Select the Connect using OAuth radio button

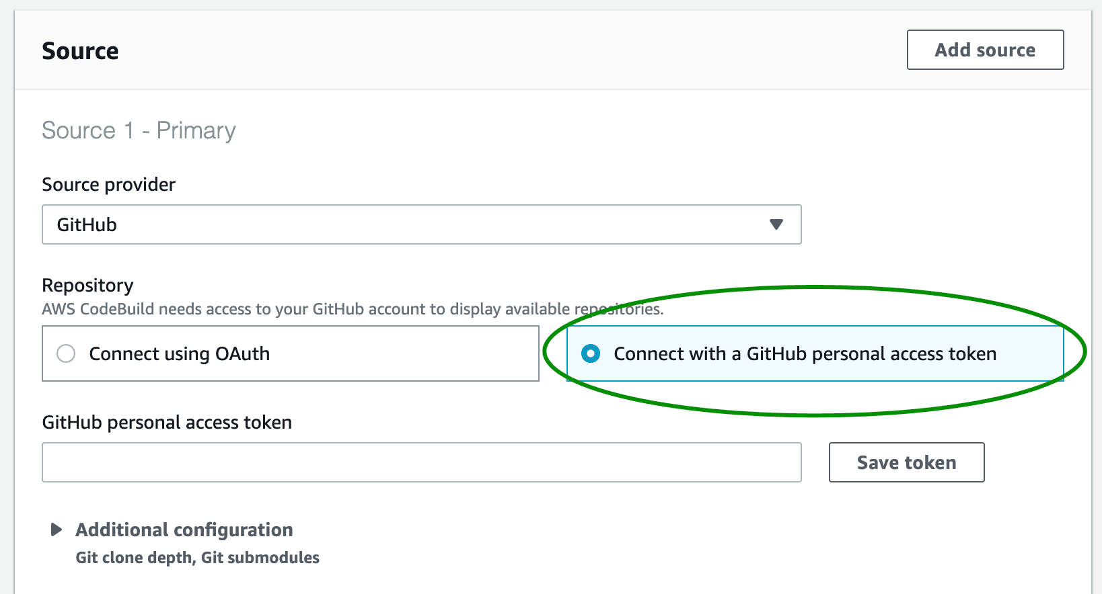click(65, 353)
